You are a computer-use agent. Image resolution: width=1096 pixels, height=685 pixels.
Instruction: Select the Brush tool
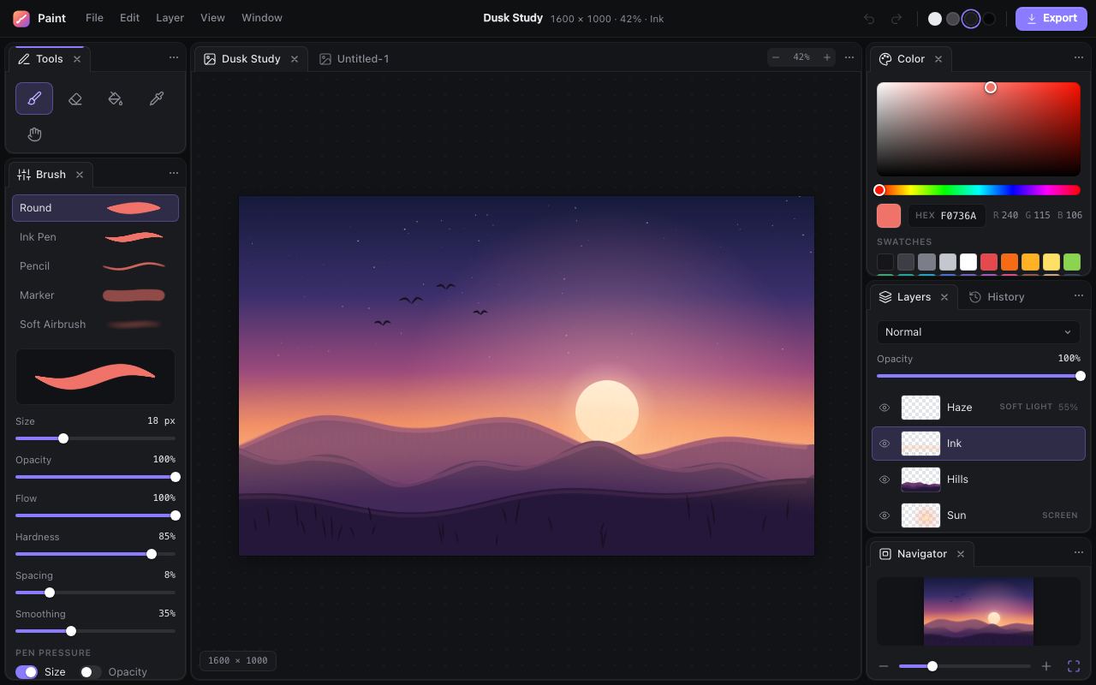click(x=34, y=98)
